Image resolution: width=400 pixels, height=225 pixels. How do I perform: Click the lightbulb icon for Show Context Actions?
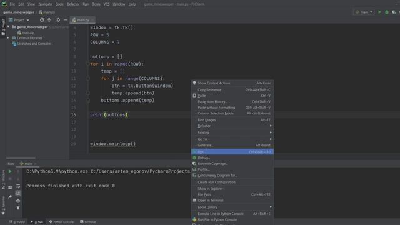point(194,83)
